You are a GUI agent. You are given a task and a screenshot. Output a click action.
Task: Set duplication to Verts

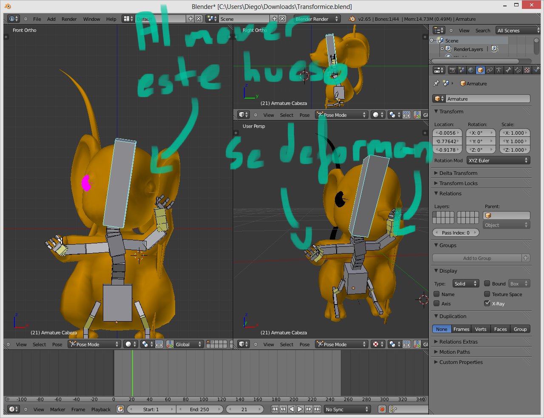point(481,329)
